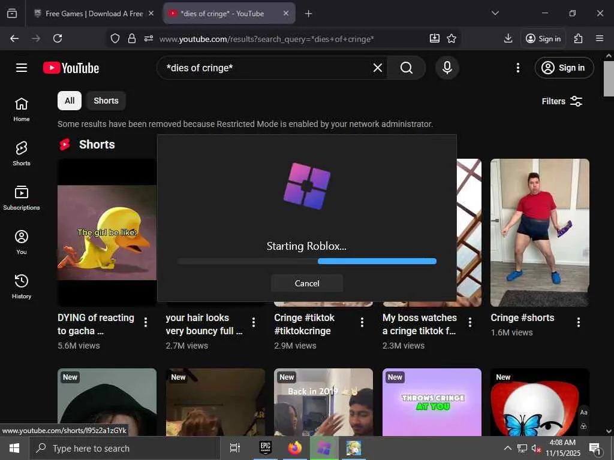Viewport: 614px width, 460px height.
Task: Open options for Cringe #shorts video
Action: [579, 322]
